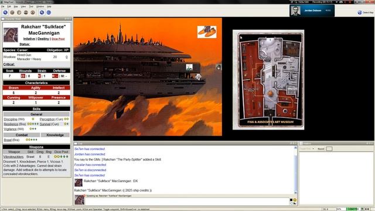Click the Figg & Associates Art Museum map image
375x211 pixels.
(268, 80)
